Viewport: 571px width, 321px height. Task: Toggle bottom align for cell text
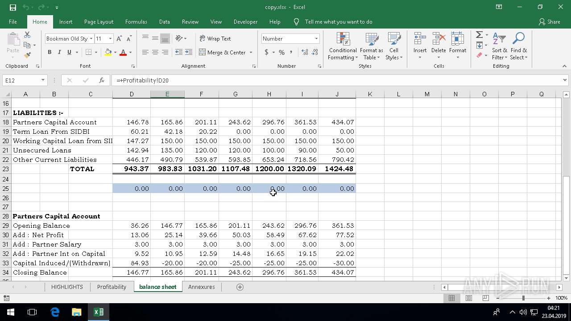pos(165,39)
